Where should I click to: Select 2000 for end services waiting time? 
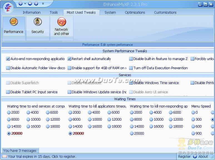point(9,113)
